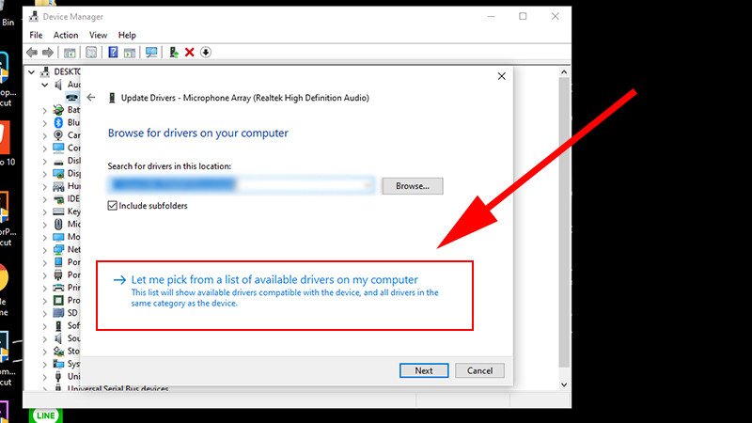
Task: Select the LINE app icon on desktop
Action: pos(45,414)
